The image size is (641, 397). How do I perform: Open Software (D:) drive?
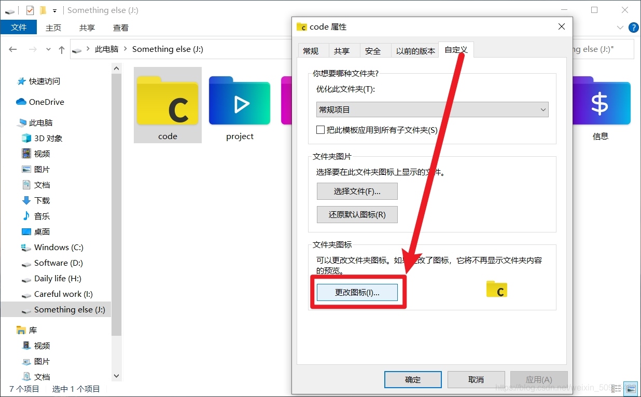tap(52, 263)
